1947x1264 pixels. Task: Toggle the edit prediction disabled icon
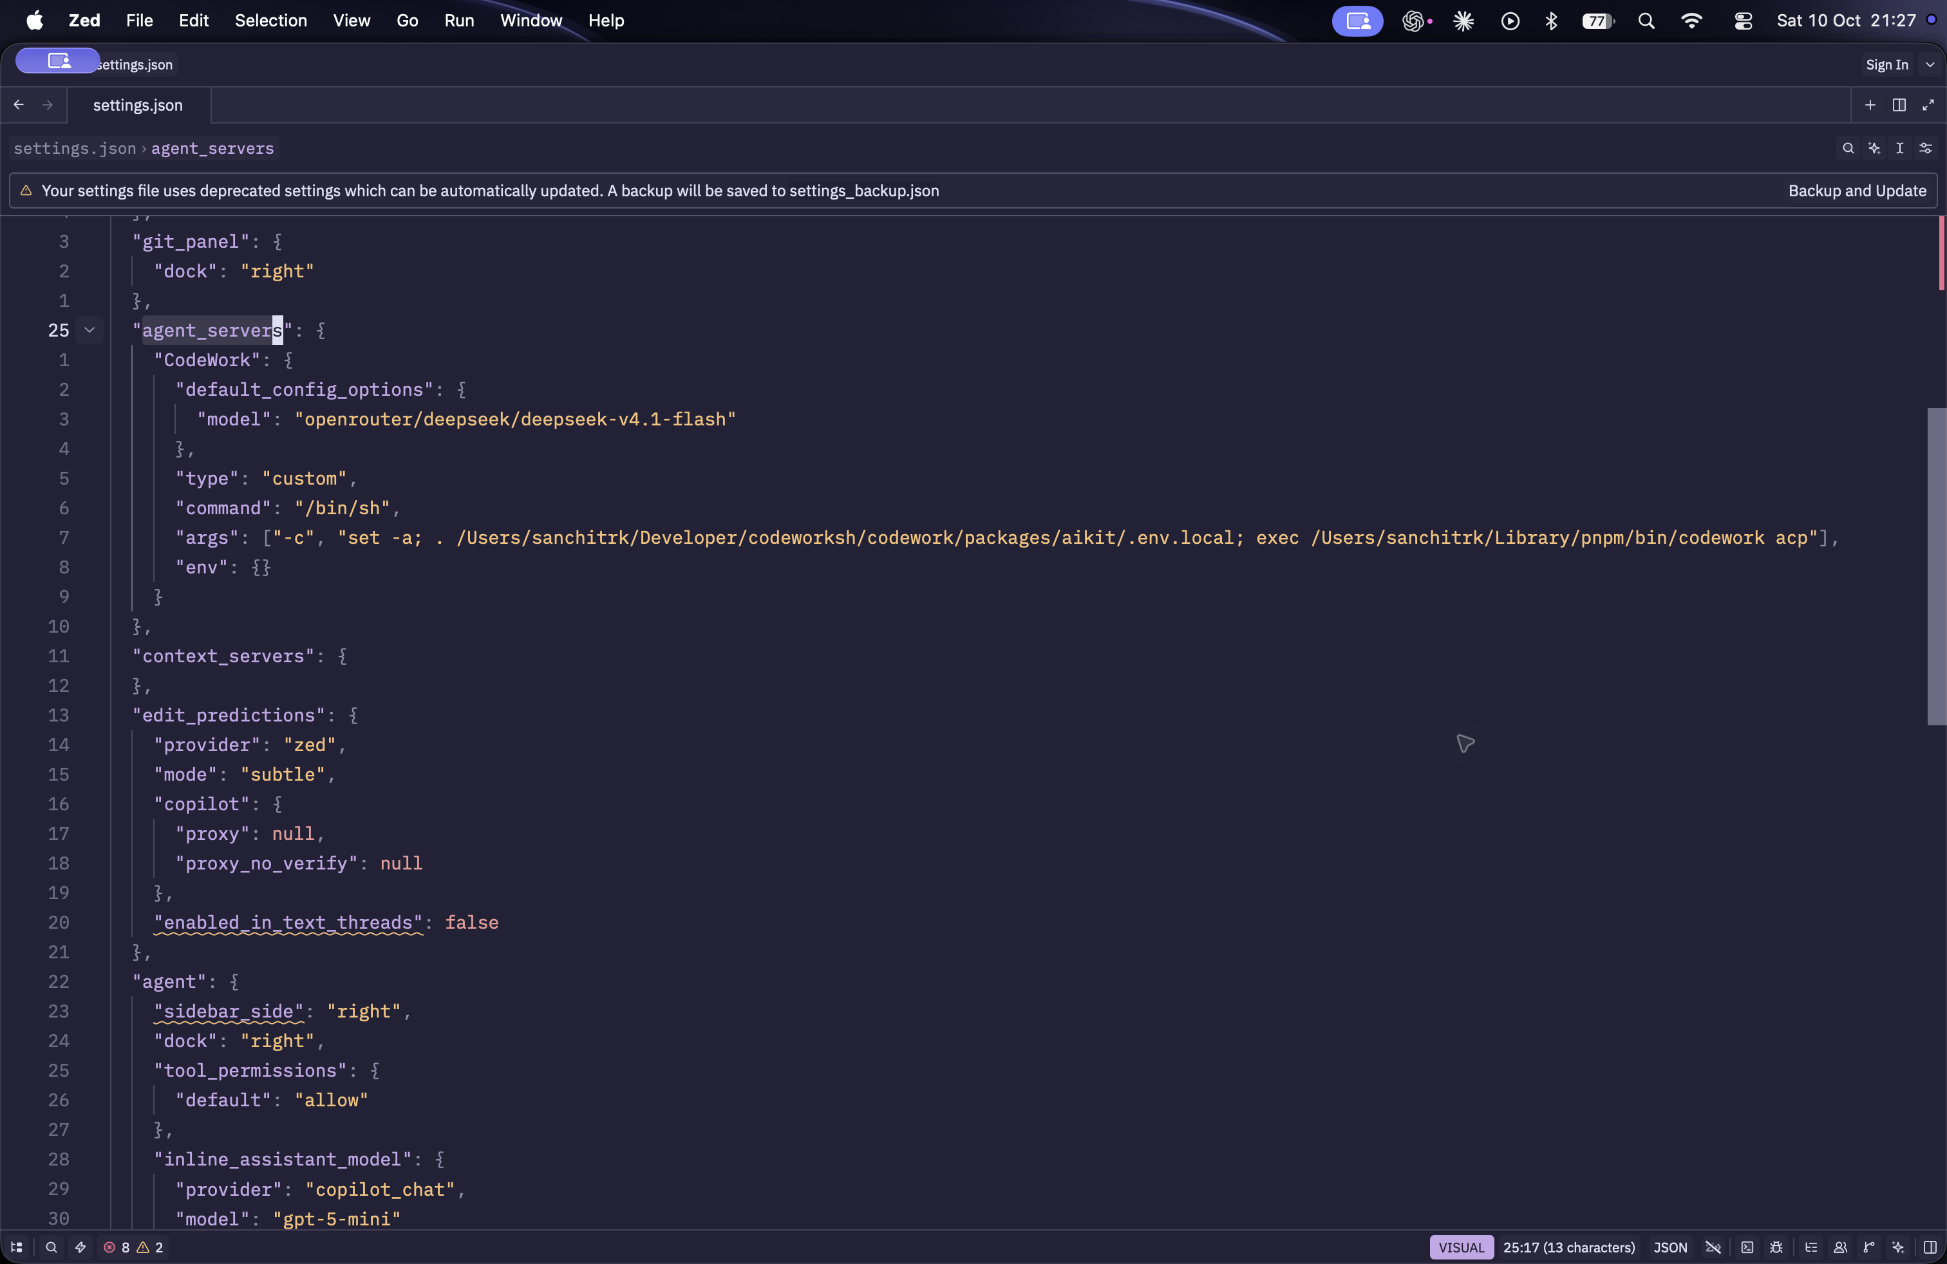coord(1713,1247)
